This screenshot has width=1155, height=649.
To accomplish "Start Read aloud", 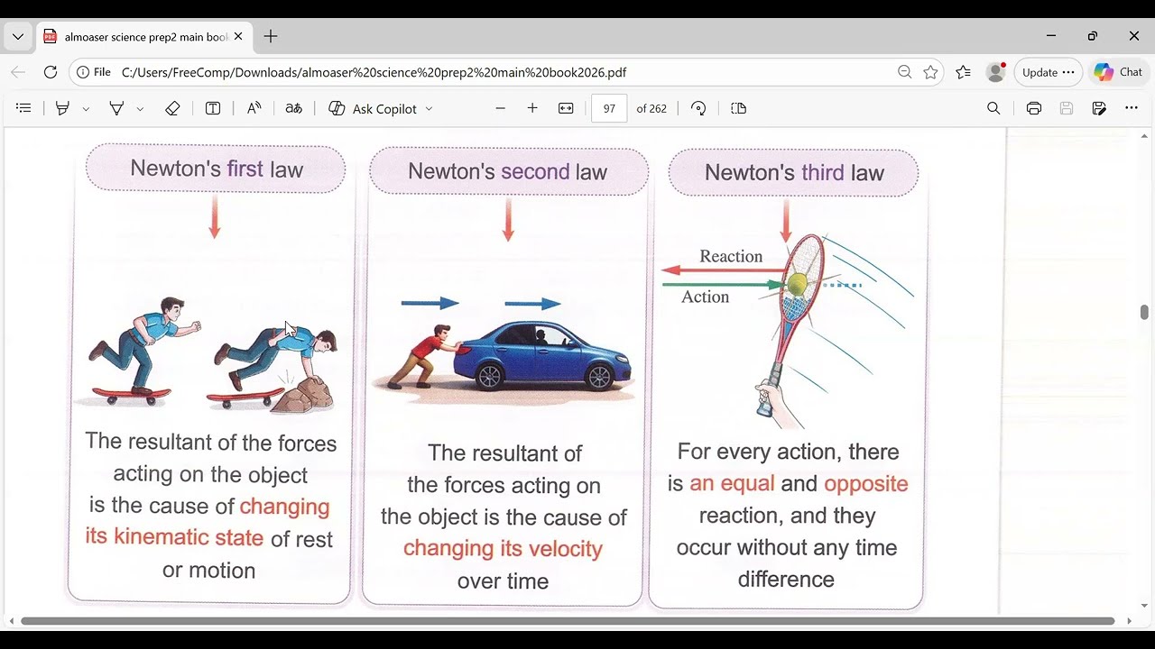I will (x=254, y=108).
